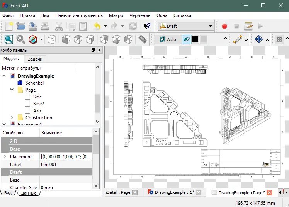Click the Copy icon

(x=71, y=26)
